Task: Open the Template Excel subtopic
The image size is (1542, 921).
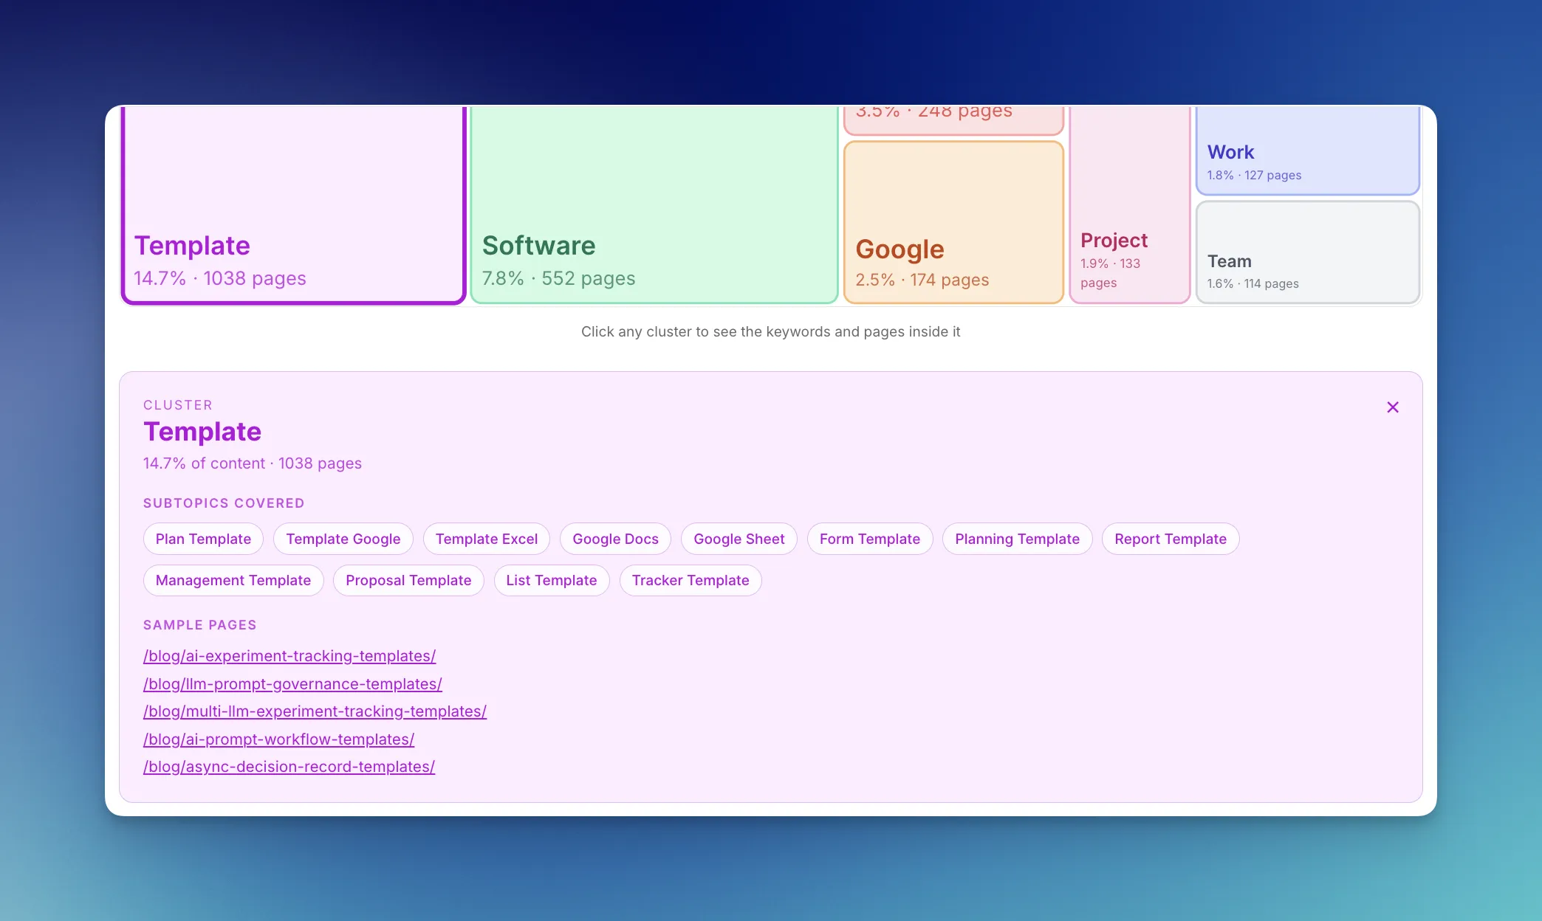Action: 486,539
